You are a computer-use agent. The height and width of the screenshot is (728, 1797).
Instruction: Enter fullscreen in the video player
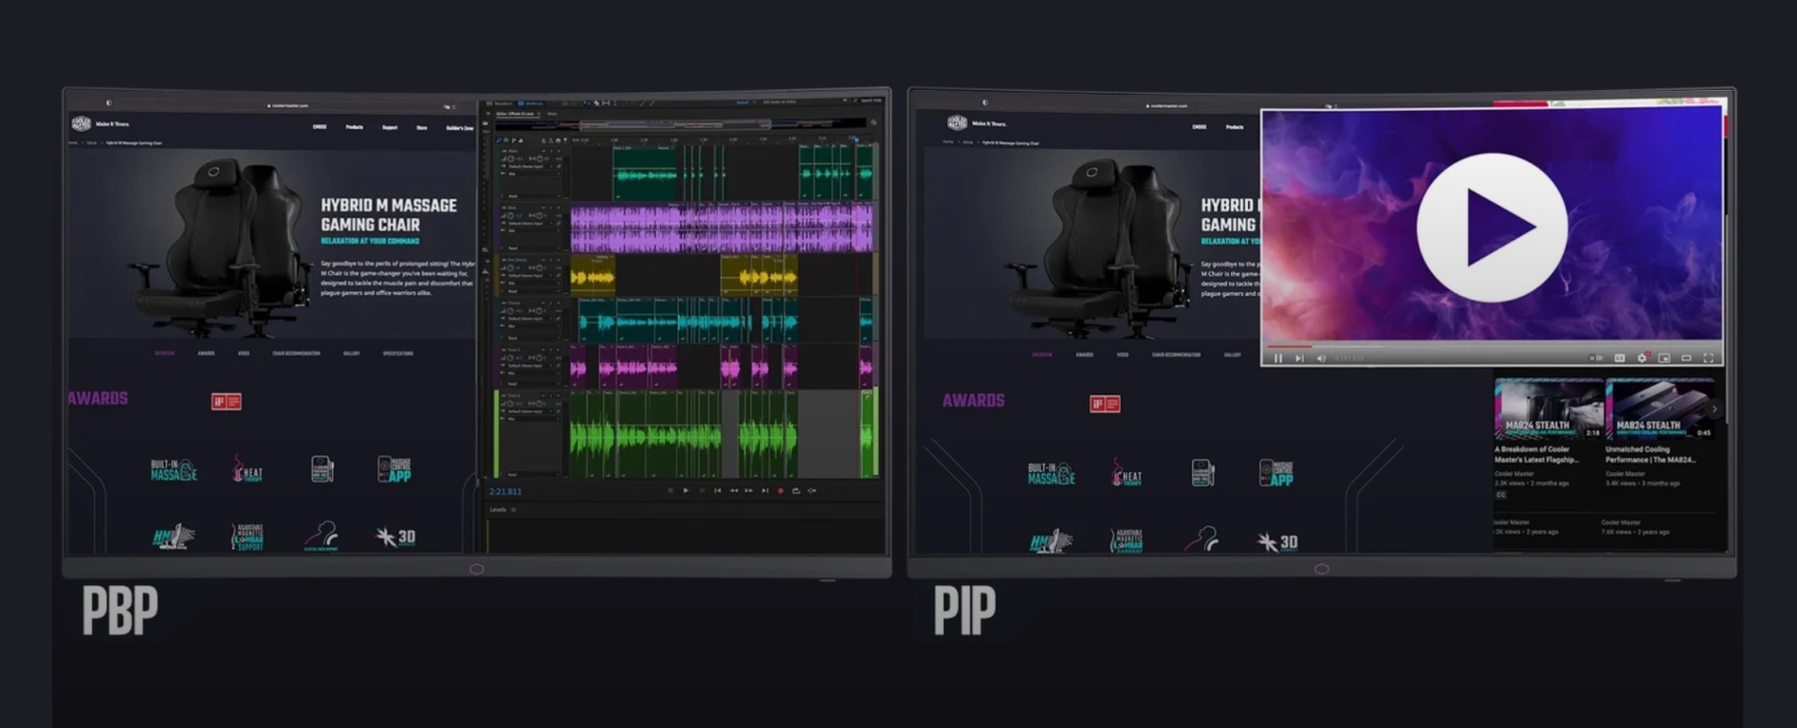tap(1708, 358)
